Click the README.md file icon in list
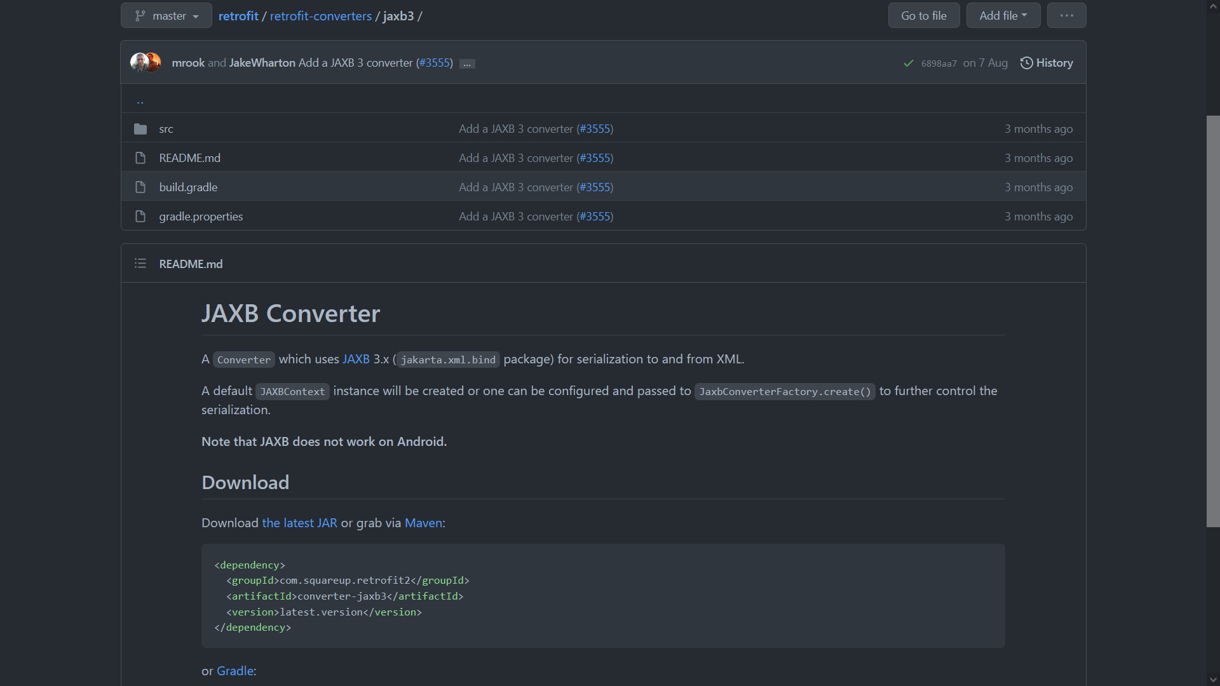The width and height of the screenshot is (1220, 686). click(140, 158)
